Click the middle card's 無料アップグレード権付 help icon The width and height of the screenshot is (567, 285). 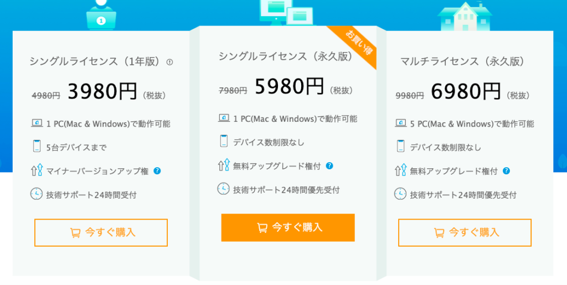click(x=329, y=165)
